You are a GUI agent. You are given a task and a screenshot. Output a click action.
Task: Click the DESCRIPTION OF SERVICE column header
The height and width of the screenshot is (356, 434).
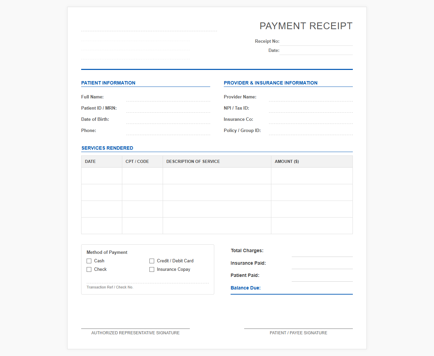pos(217,162)
